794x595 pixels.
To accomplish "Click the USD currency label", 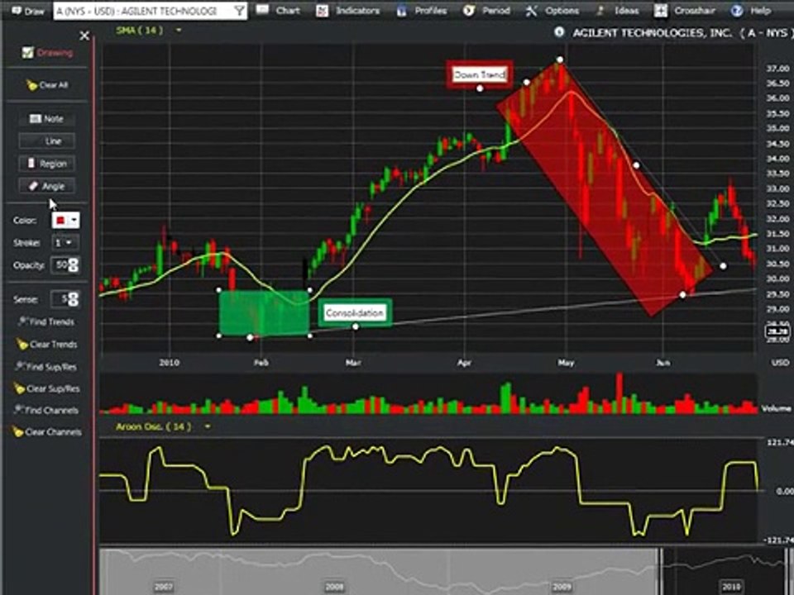I will (x=780, y=363).
